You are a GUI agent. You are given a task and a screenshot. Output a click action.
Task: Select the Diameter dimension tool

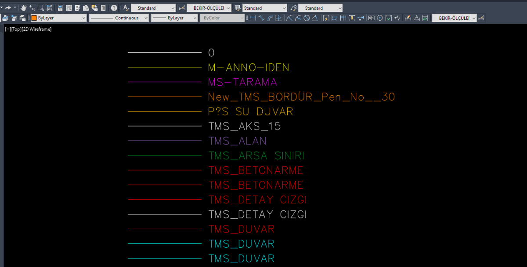pos(307,18)
